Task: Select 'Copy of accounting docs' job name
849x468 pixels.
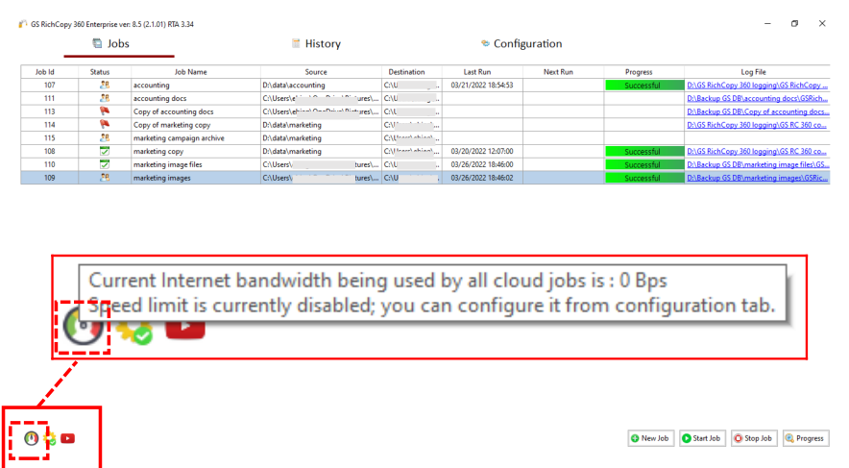Action: coord(173,111)
